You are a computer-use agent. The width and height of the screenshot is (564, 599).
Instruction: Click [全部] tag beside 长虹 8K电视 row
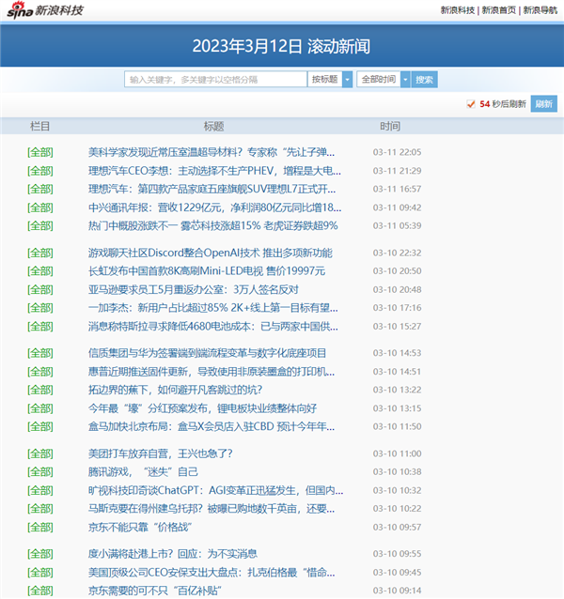point(40,271)
